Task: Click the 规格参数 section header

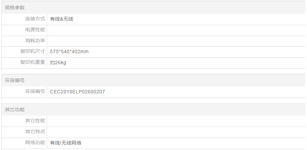Action: click(15, 8)
